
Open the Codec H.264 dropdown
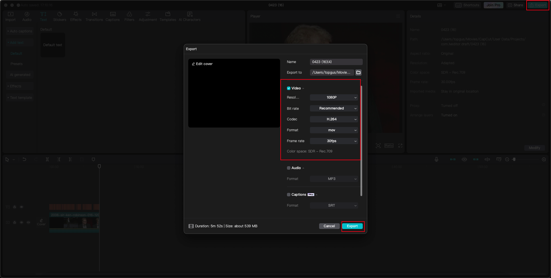334,119
